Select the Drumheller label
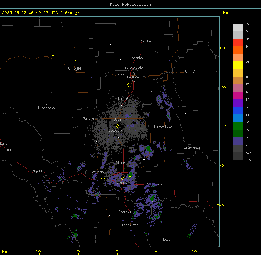Image resolution: width=261 pixels, height=255 pixels. (x=193, y=147)
